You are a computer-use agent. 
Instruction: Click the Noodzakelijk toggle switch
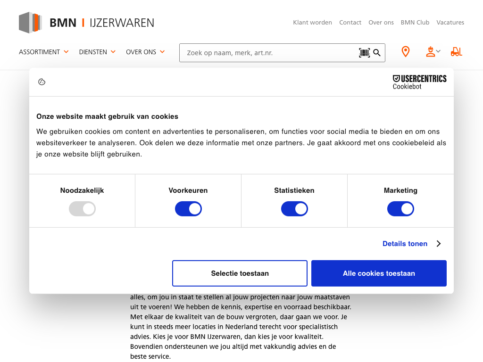point(82,209)
